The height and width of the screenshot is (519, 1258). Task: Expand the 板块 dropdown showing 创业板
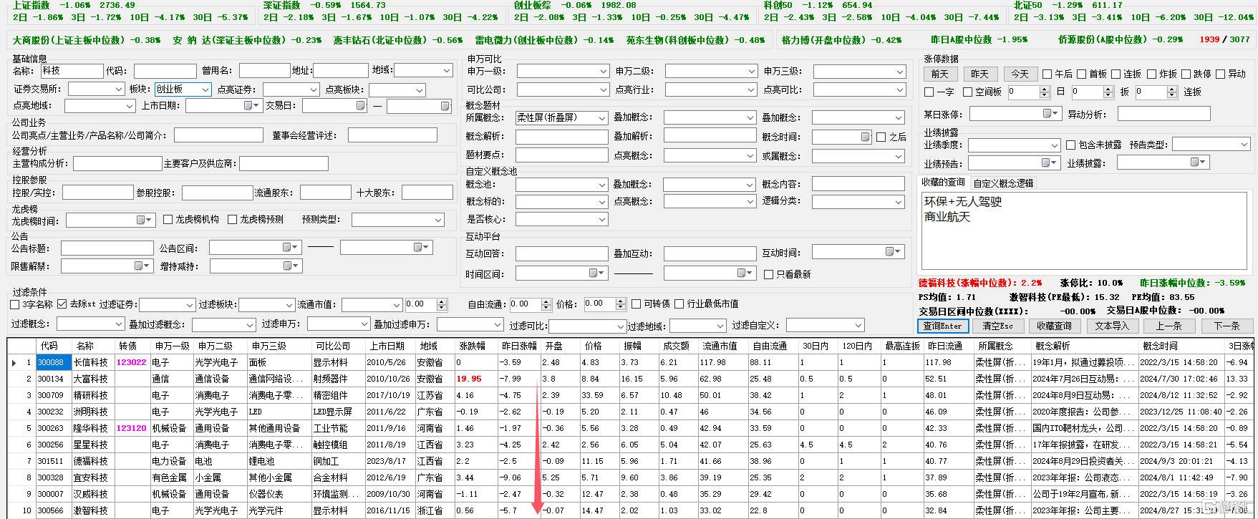point(205,89)
